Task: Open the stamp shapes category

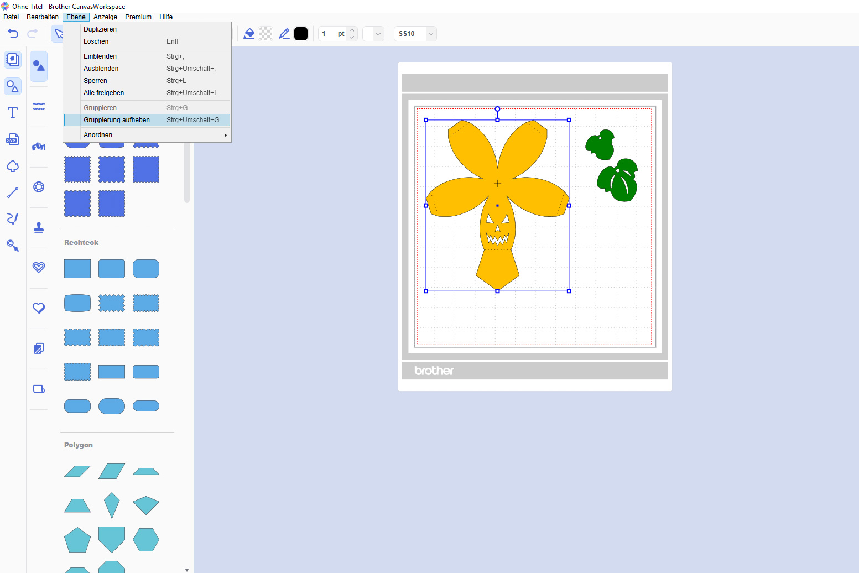Action: pos(39,227)
